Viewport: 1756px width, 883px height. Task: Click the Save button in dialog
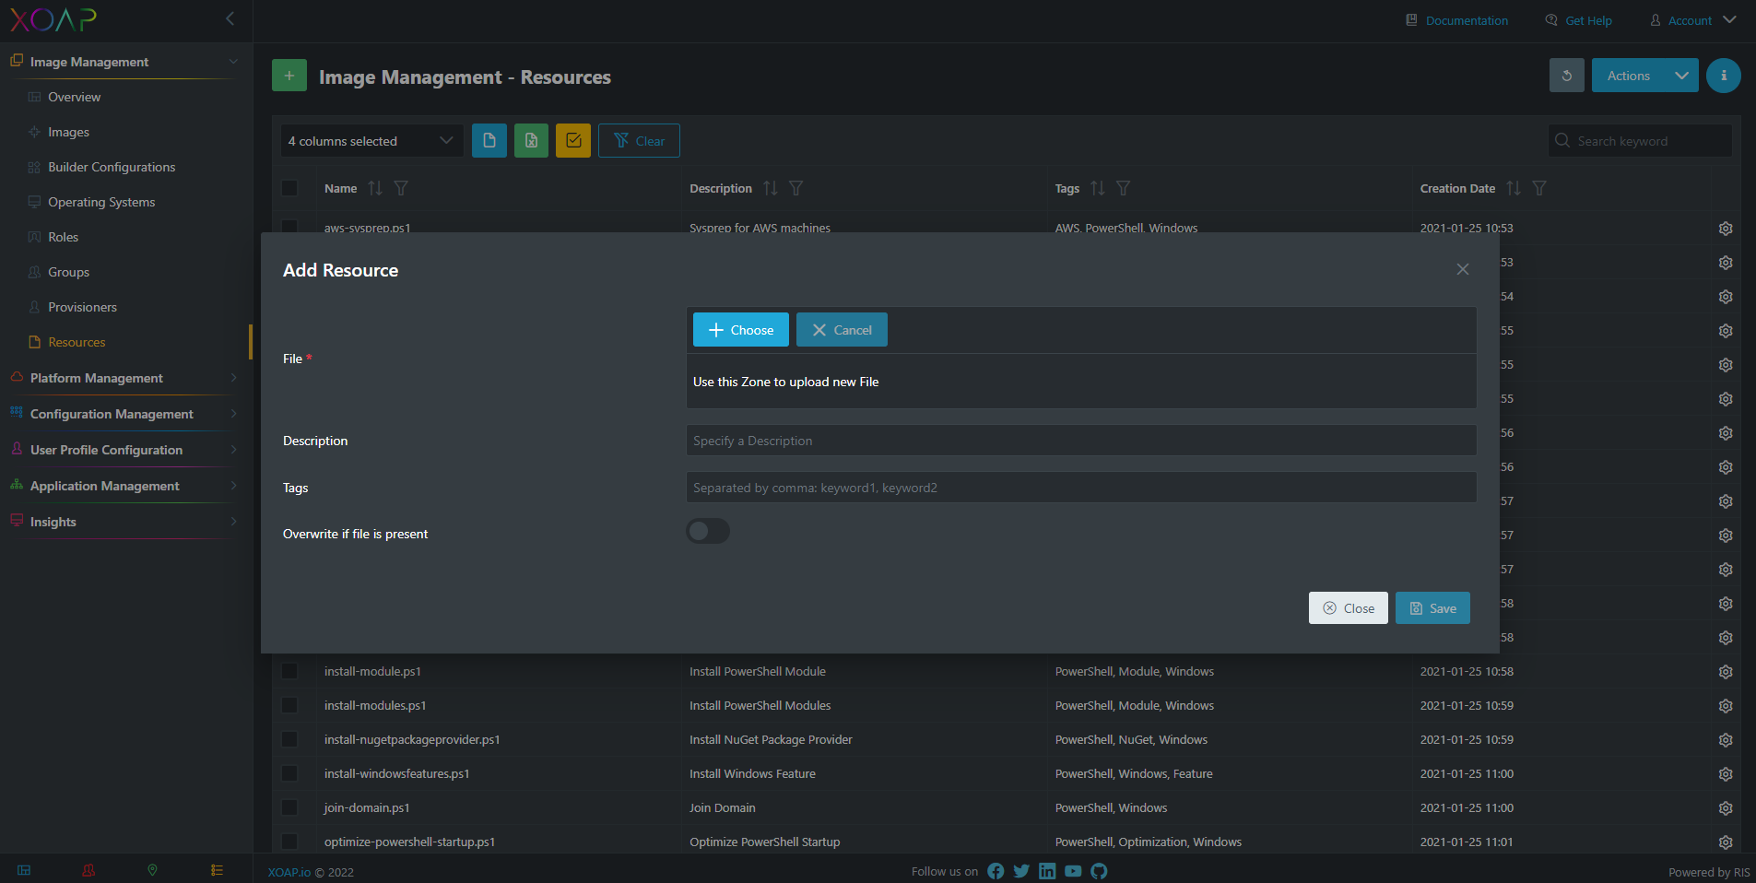[x=1432, y=608]
